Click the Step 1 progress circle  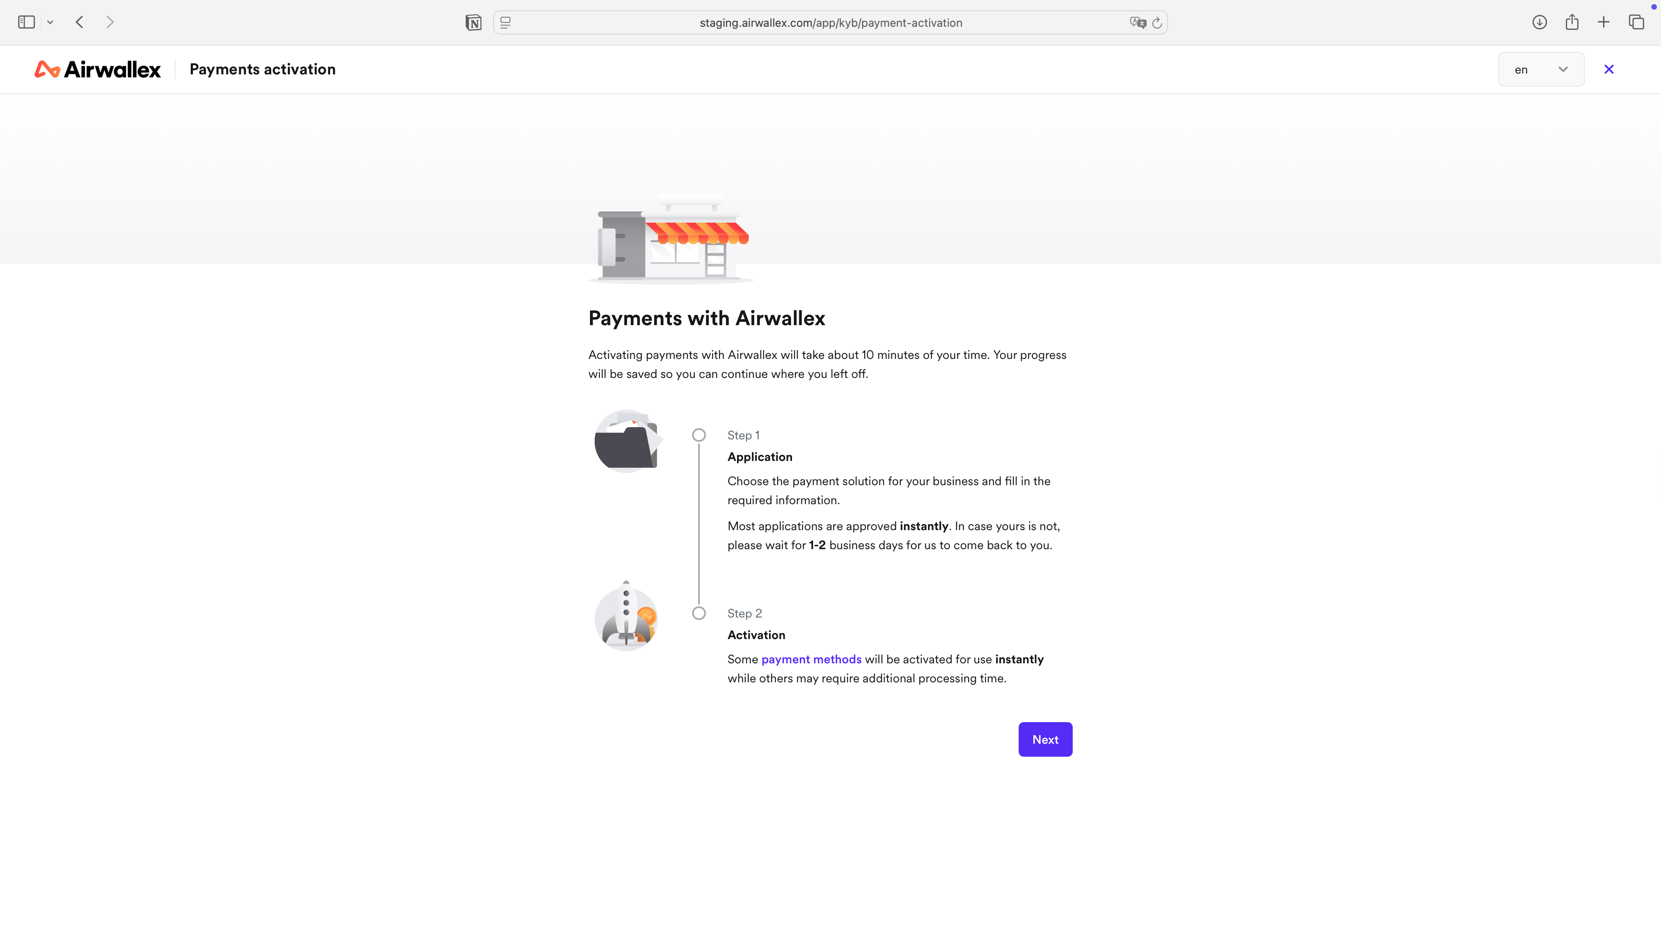[x=698, y=435]
